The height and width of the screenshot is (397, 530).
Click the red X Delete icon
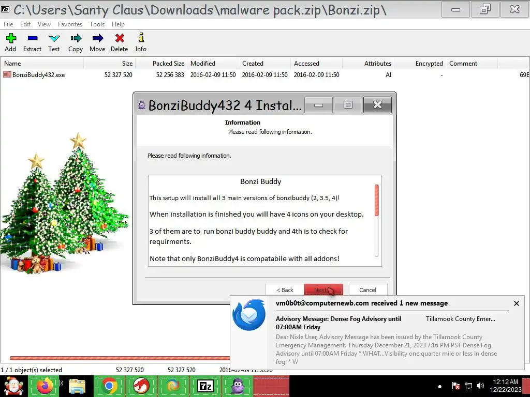(x=120, y=38)
